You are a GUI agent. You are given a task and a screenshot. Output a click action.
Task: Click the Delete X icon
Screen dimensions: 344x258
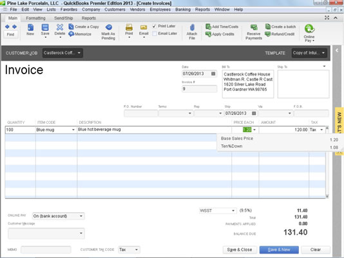click(60, 27)
